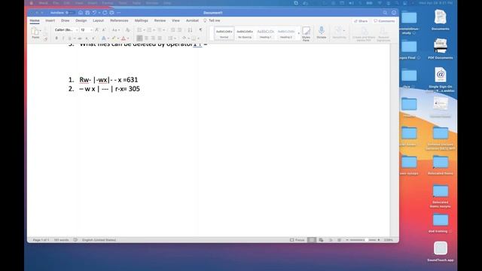Align text right
Screen dimensions: 482x271
pyautogui.click(x=153, y=38)
